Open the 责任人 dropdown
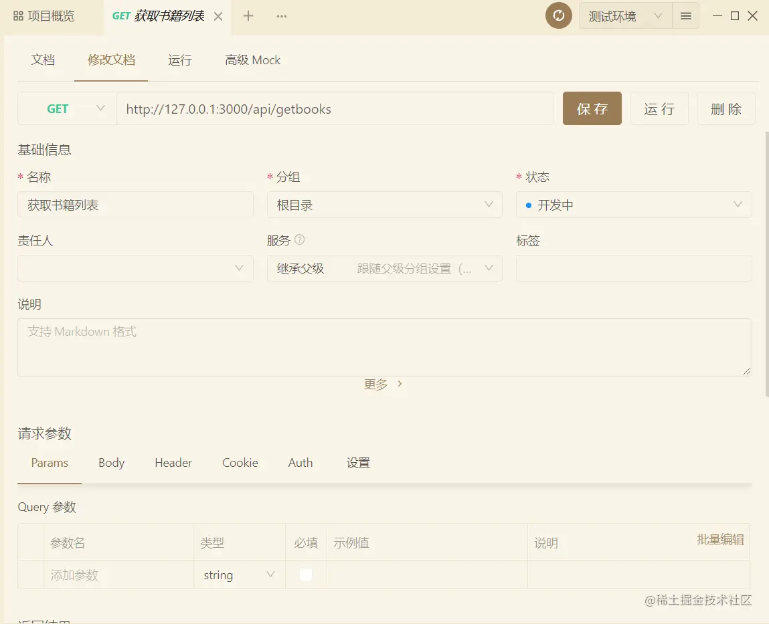Image resolution: width=769 pixels, height=624 pixels. click(135, 268)
